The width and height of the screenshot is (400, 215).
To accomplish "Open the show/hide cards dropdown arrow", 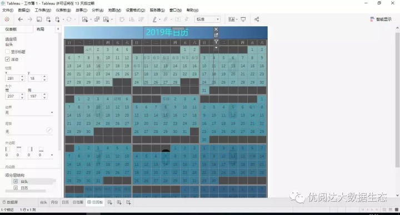I will point(237,19).
